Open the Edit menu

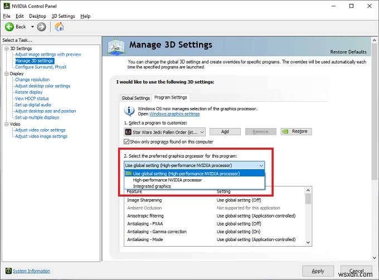coord(20,16)
